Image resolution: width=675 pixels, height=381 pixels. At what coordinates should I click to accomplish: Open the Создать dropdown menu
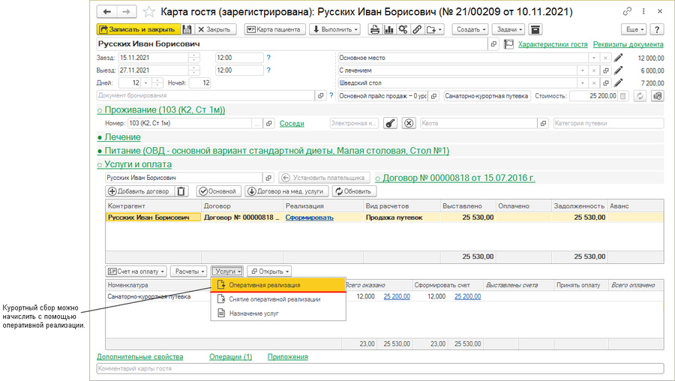click(x=471, y=29)
